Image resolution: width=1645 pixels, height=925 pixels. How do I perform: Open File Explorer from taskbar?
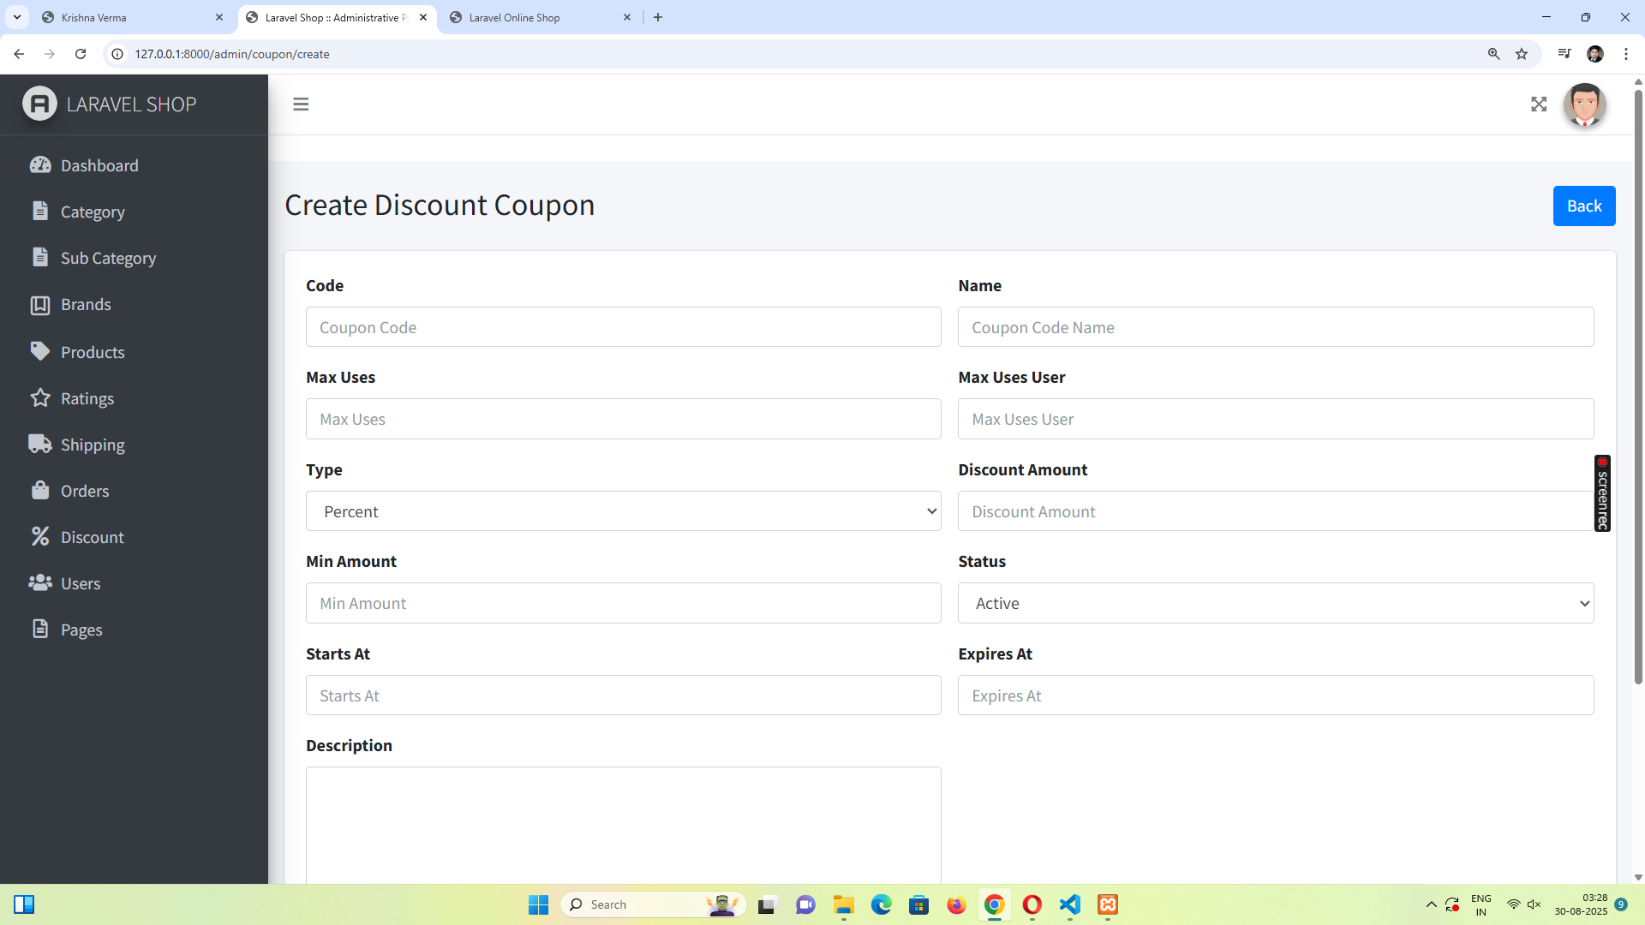coord(844,904)
